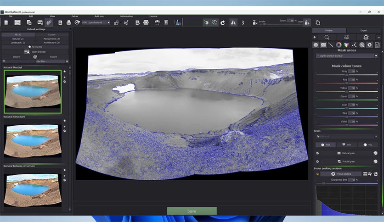Click the colour wheel icon

coord(339,45)
